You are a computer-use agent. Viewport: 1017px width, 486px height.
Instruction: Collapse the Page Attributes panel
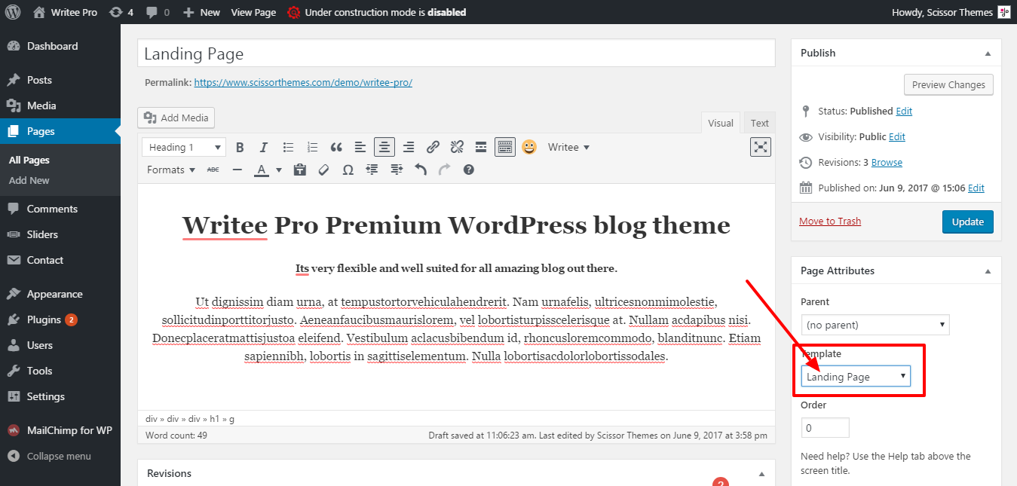pyautogui.click(x=988, y=271)
